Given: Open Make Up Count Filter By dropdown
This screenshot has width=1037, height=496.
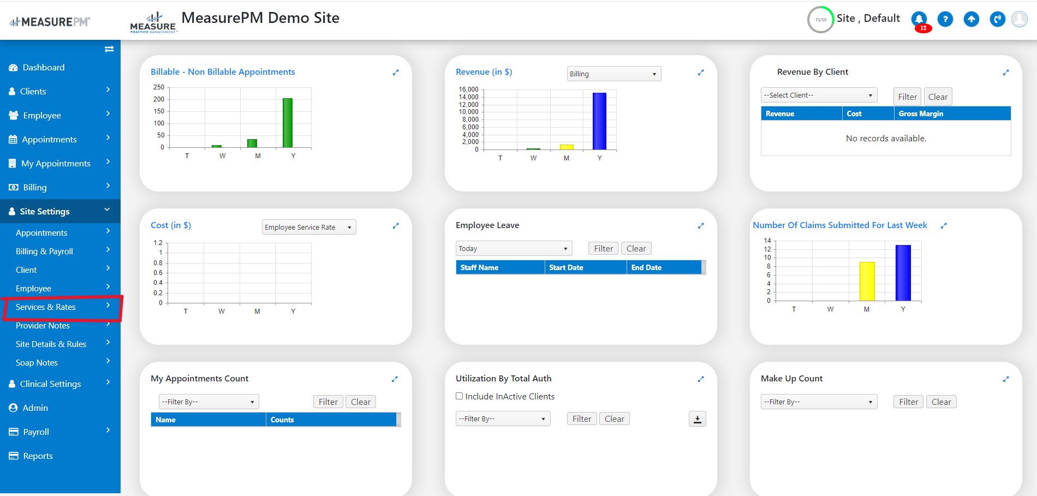Looking at the screenshot, I should tap(819, 402).
